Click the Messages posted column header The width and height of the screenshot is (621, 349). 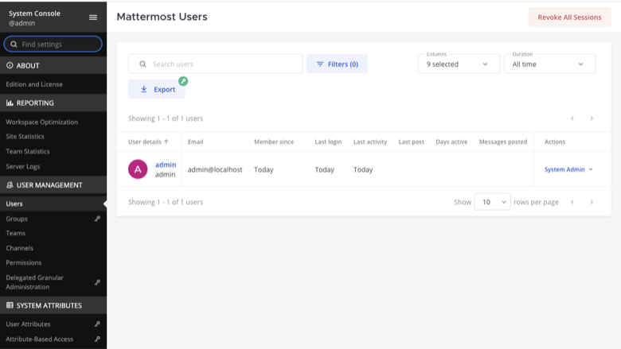tap(503, 142)
